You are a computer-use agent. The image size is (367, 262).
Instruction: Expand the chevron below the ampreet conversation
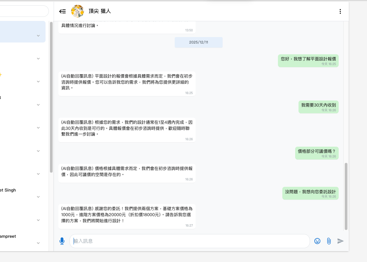pyautogui.click(x=38, y=243)
